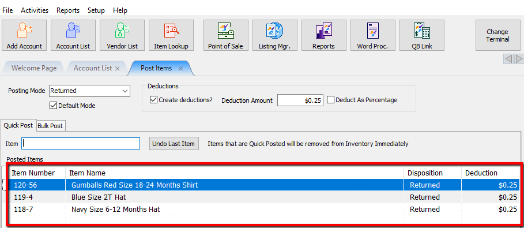Click Returned disposition for Blue Hat row
The width and height of the screenshot is (524, 228).
pos(425,197)
